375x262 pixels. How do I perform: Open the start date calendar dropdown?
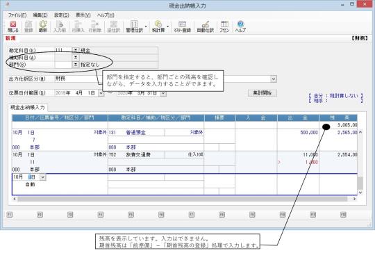pos(101,93)
